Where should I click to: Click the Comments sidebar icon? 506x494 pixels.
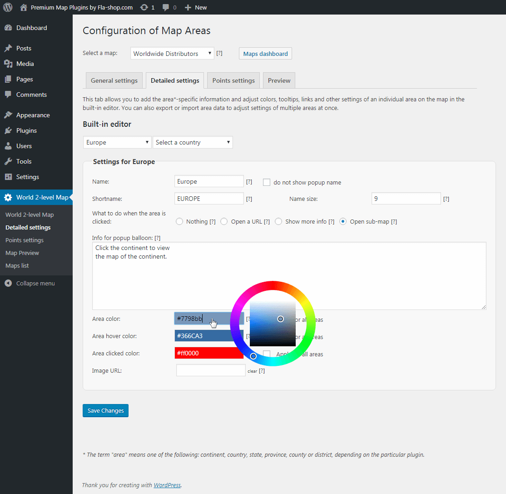[x=8, y=95]
